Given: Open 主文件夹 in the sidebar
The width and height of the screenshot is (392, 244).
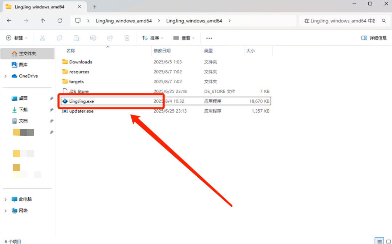Looking at the screenshot, I should [28, 54].
